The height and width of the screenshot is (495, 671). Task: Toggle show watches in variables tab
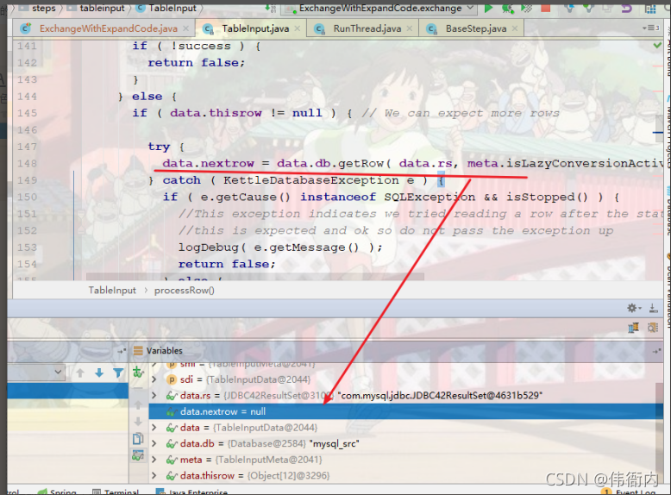pos(138,455)
